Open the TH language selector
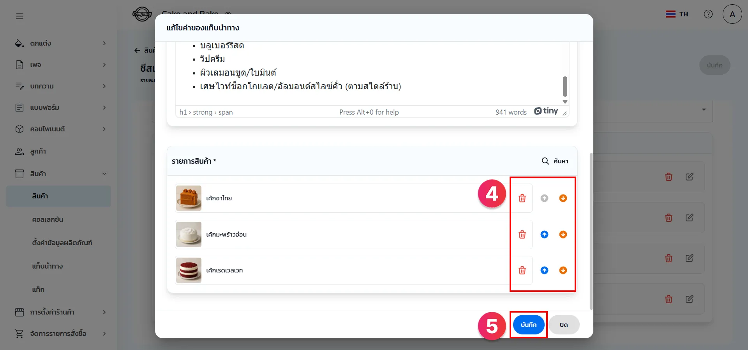Viewport: 748px width, 350px height. pyautogui.click(x=677, y=14)
